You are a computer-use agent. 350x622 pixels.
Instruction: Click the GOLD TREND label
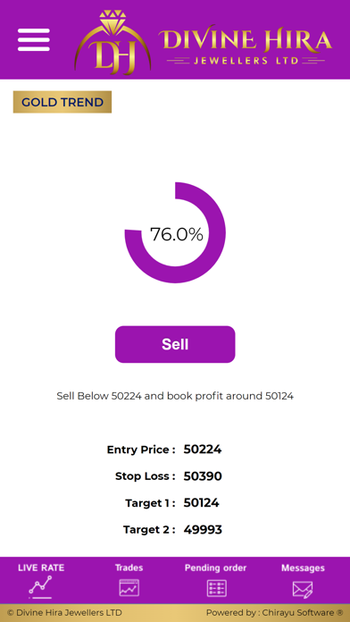click(x=62, y=102)
